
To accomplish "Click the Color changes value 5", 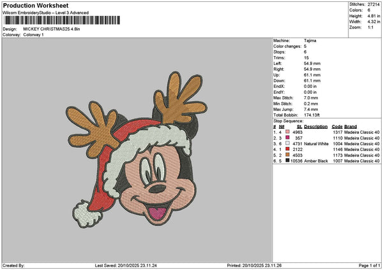I will tap(305, 46).
